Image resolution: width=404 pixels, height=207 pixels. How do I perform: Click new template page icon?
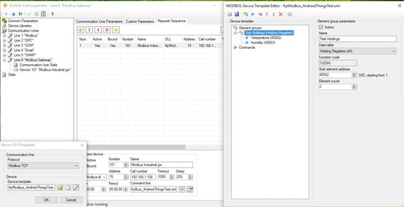pyautogui.click(x=68, y=188)
